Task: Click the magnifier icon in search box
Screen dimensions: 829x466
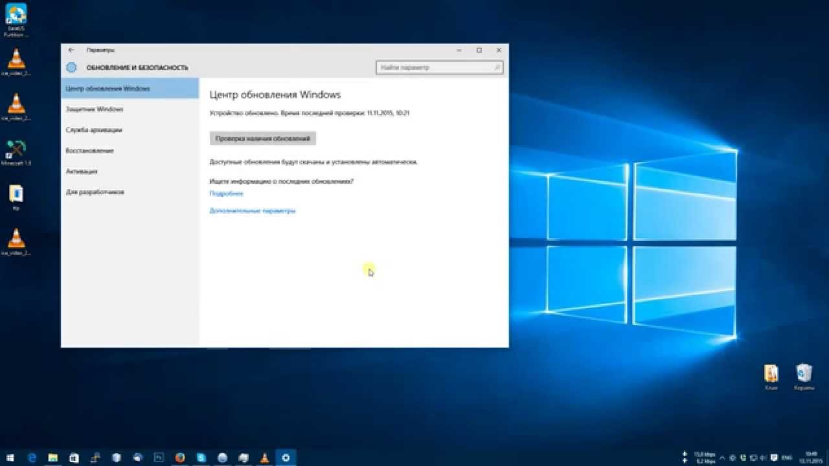Action: coord(497,67)
